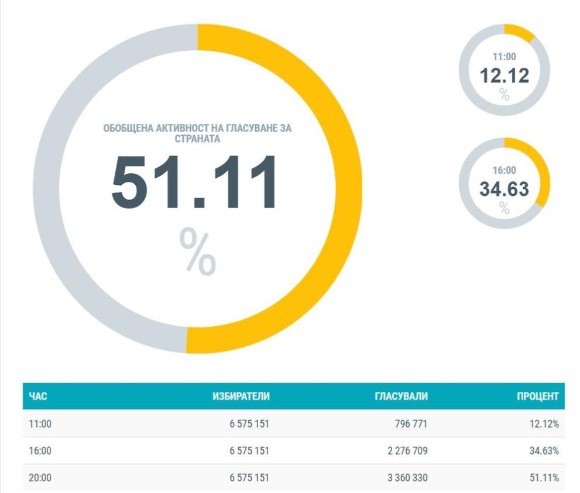Select the small 11:00 donut showing 12.12

[x=504, y=70]
